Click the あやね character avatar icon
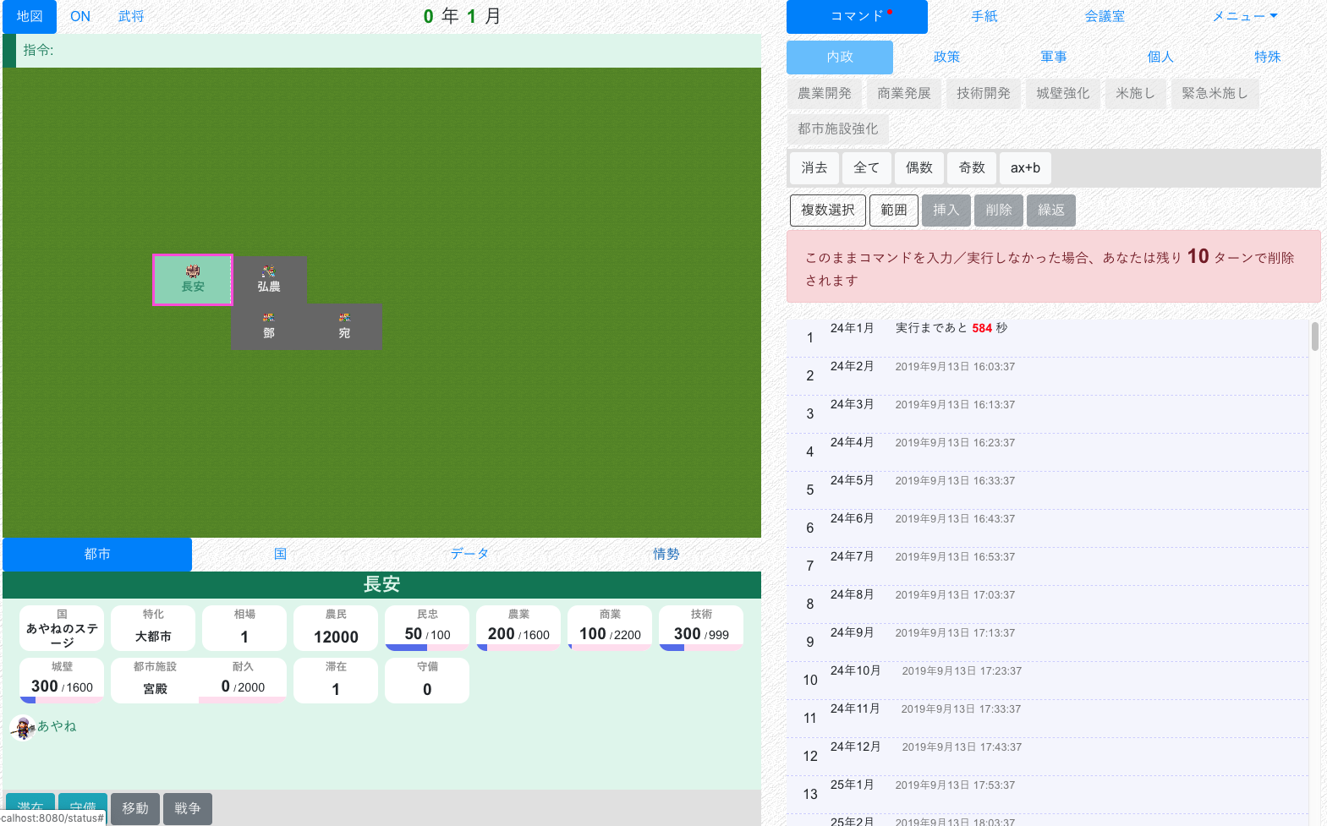This screenshot has height=826, width=1327. click(x=23, y=727)
